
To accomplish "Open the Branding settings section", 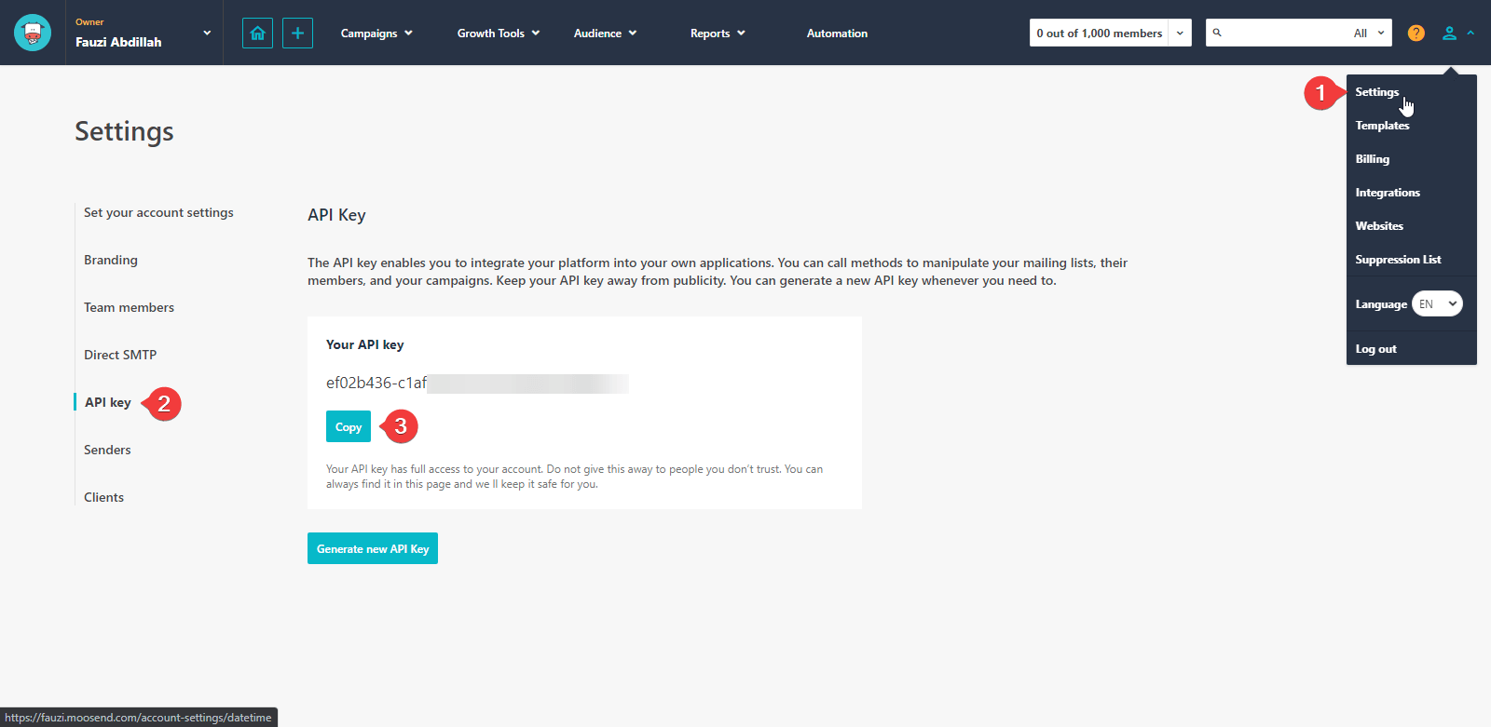I will 111,260.
